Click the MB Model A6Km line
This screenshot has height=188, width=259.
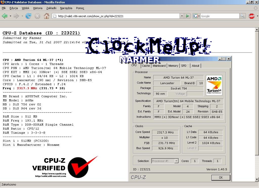pyautogui.click(x=18, y=100)
